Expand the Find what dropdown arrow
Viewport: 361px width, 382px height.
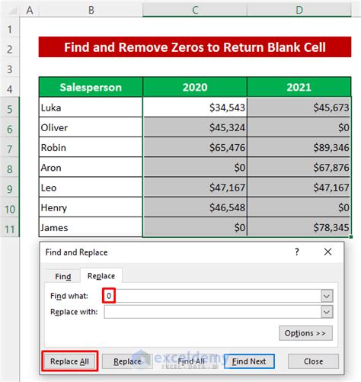[327, 296]
